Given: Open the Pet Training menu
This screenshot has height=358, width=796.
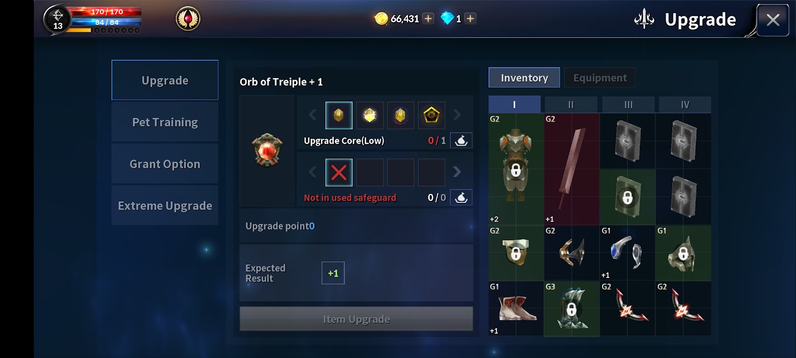Looking at the screenshot, I should [x=165, y=122].
